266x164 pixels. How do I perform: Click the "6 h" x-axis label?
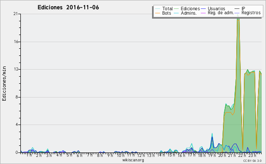coord(79,155)
